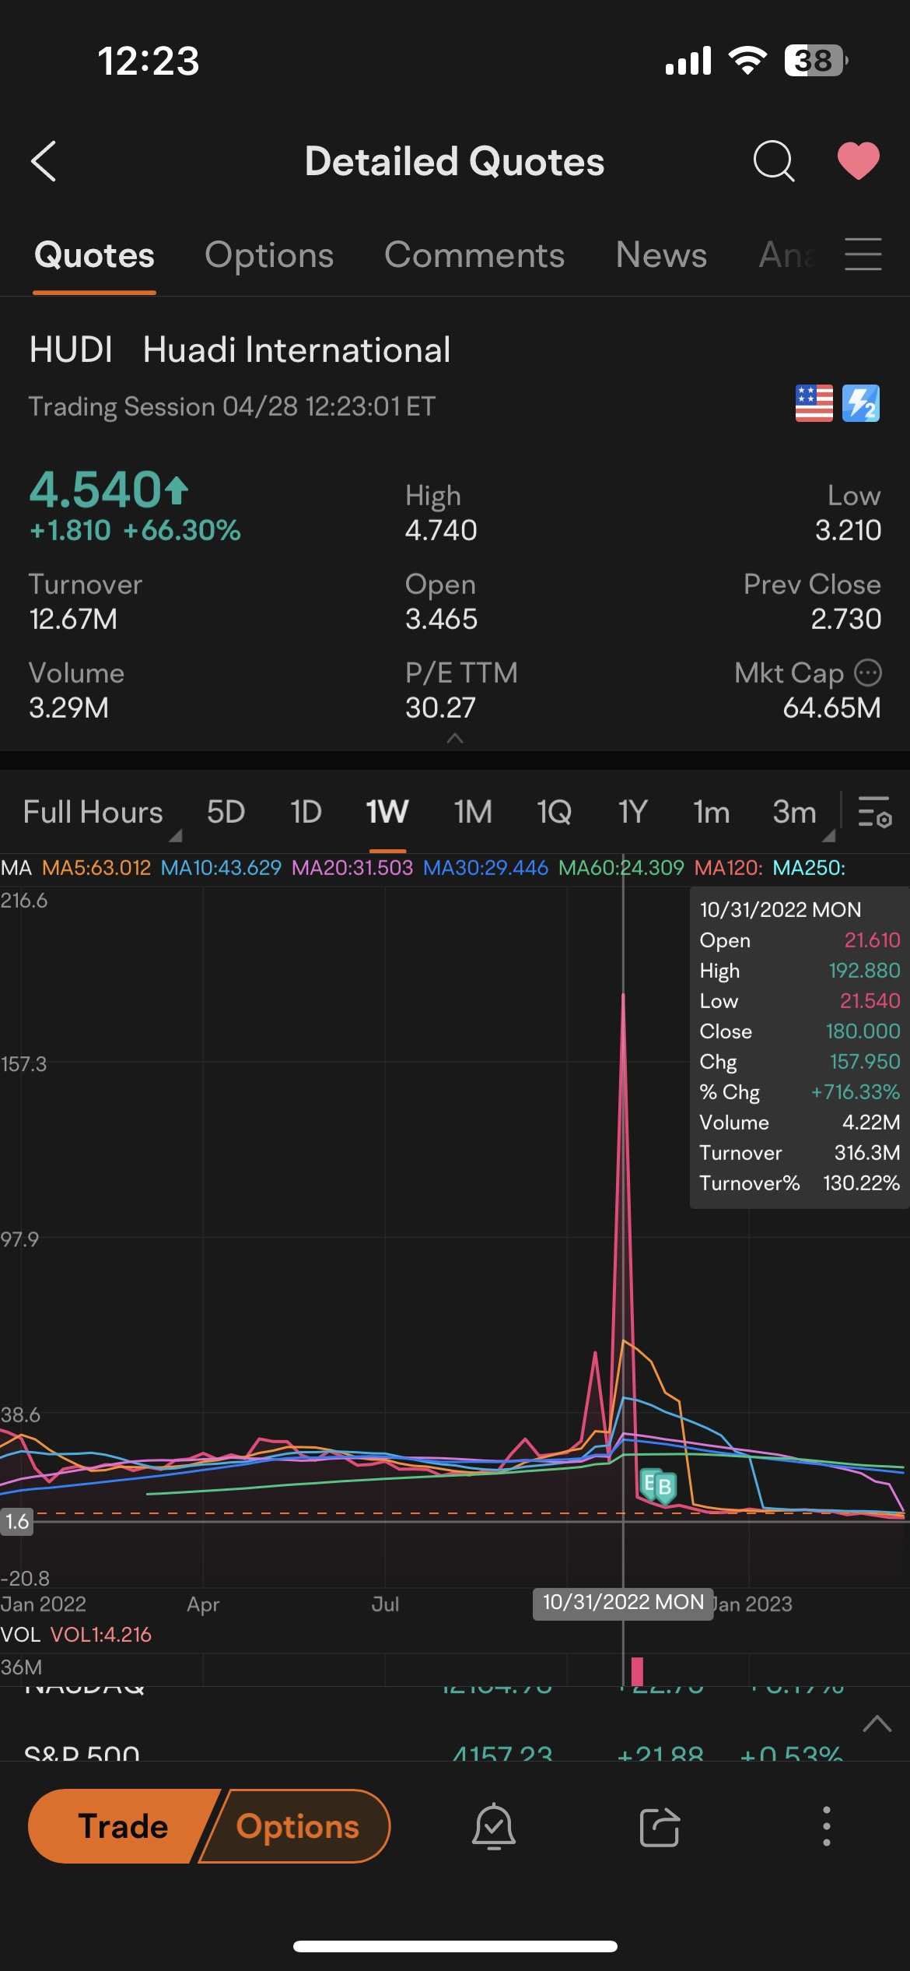
Task: Select the 1M chart period
Action: coord(473,812)
